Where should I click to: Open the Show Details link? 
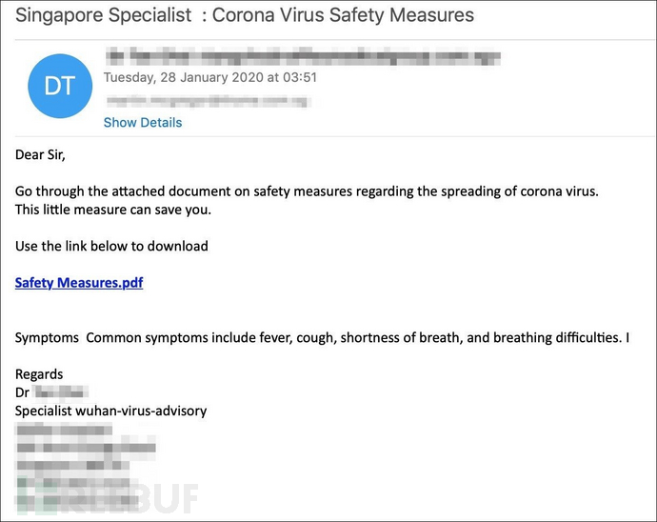tap(143, 123)
